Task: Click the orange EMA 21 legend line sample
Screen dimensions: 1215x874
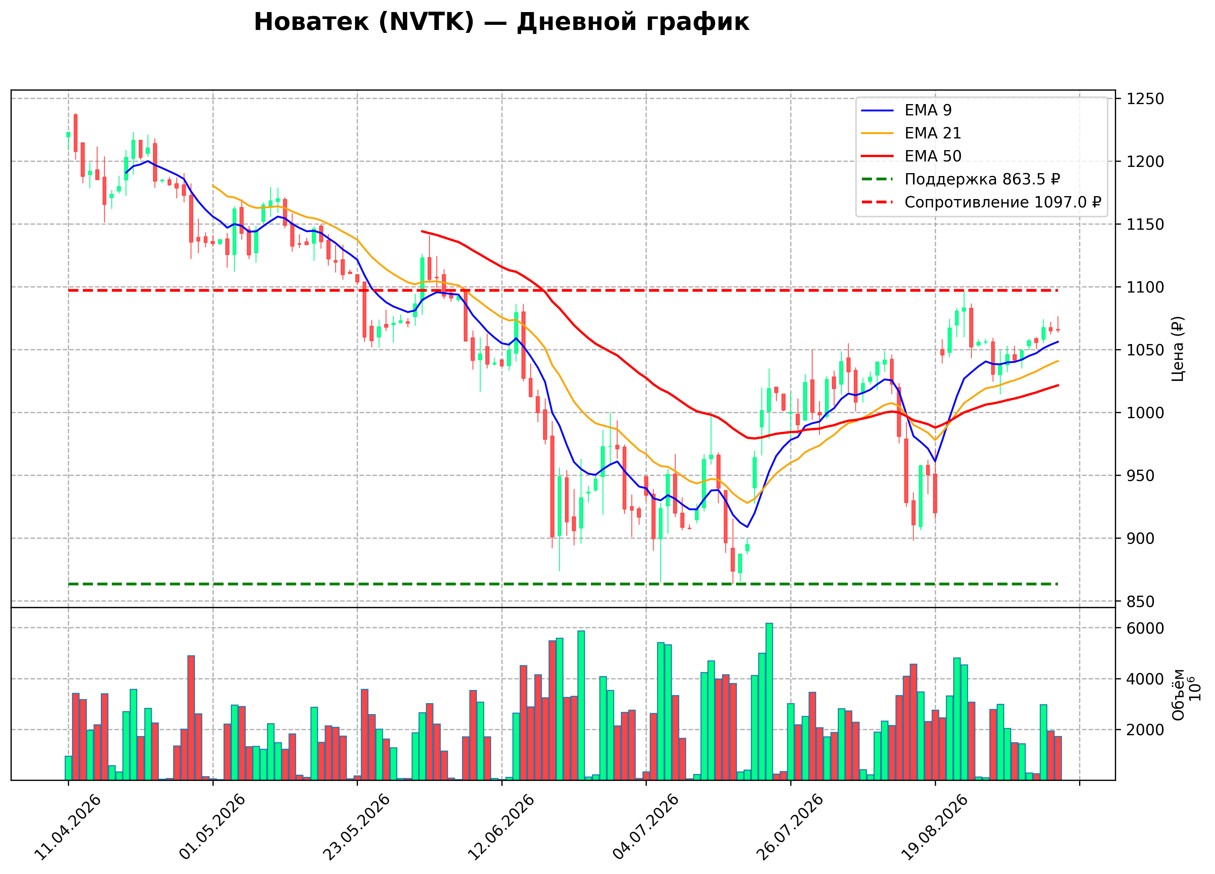Action: pyautogui.click(x=878, y=133)
